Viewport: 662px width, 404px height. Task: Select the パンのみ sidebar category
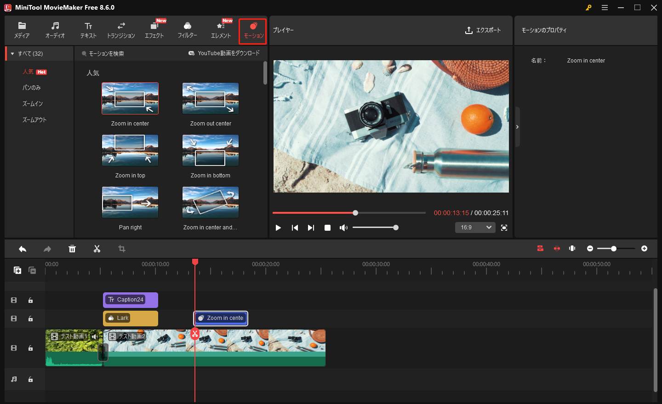click(x=28, y=87)
